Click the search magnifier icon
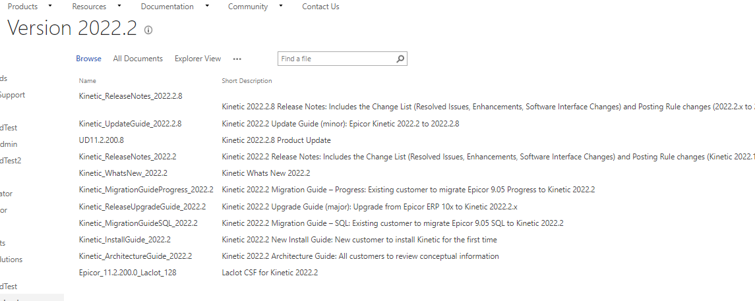This screenshot has width=755, height=301. 400,59
